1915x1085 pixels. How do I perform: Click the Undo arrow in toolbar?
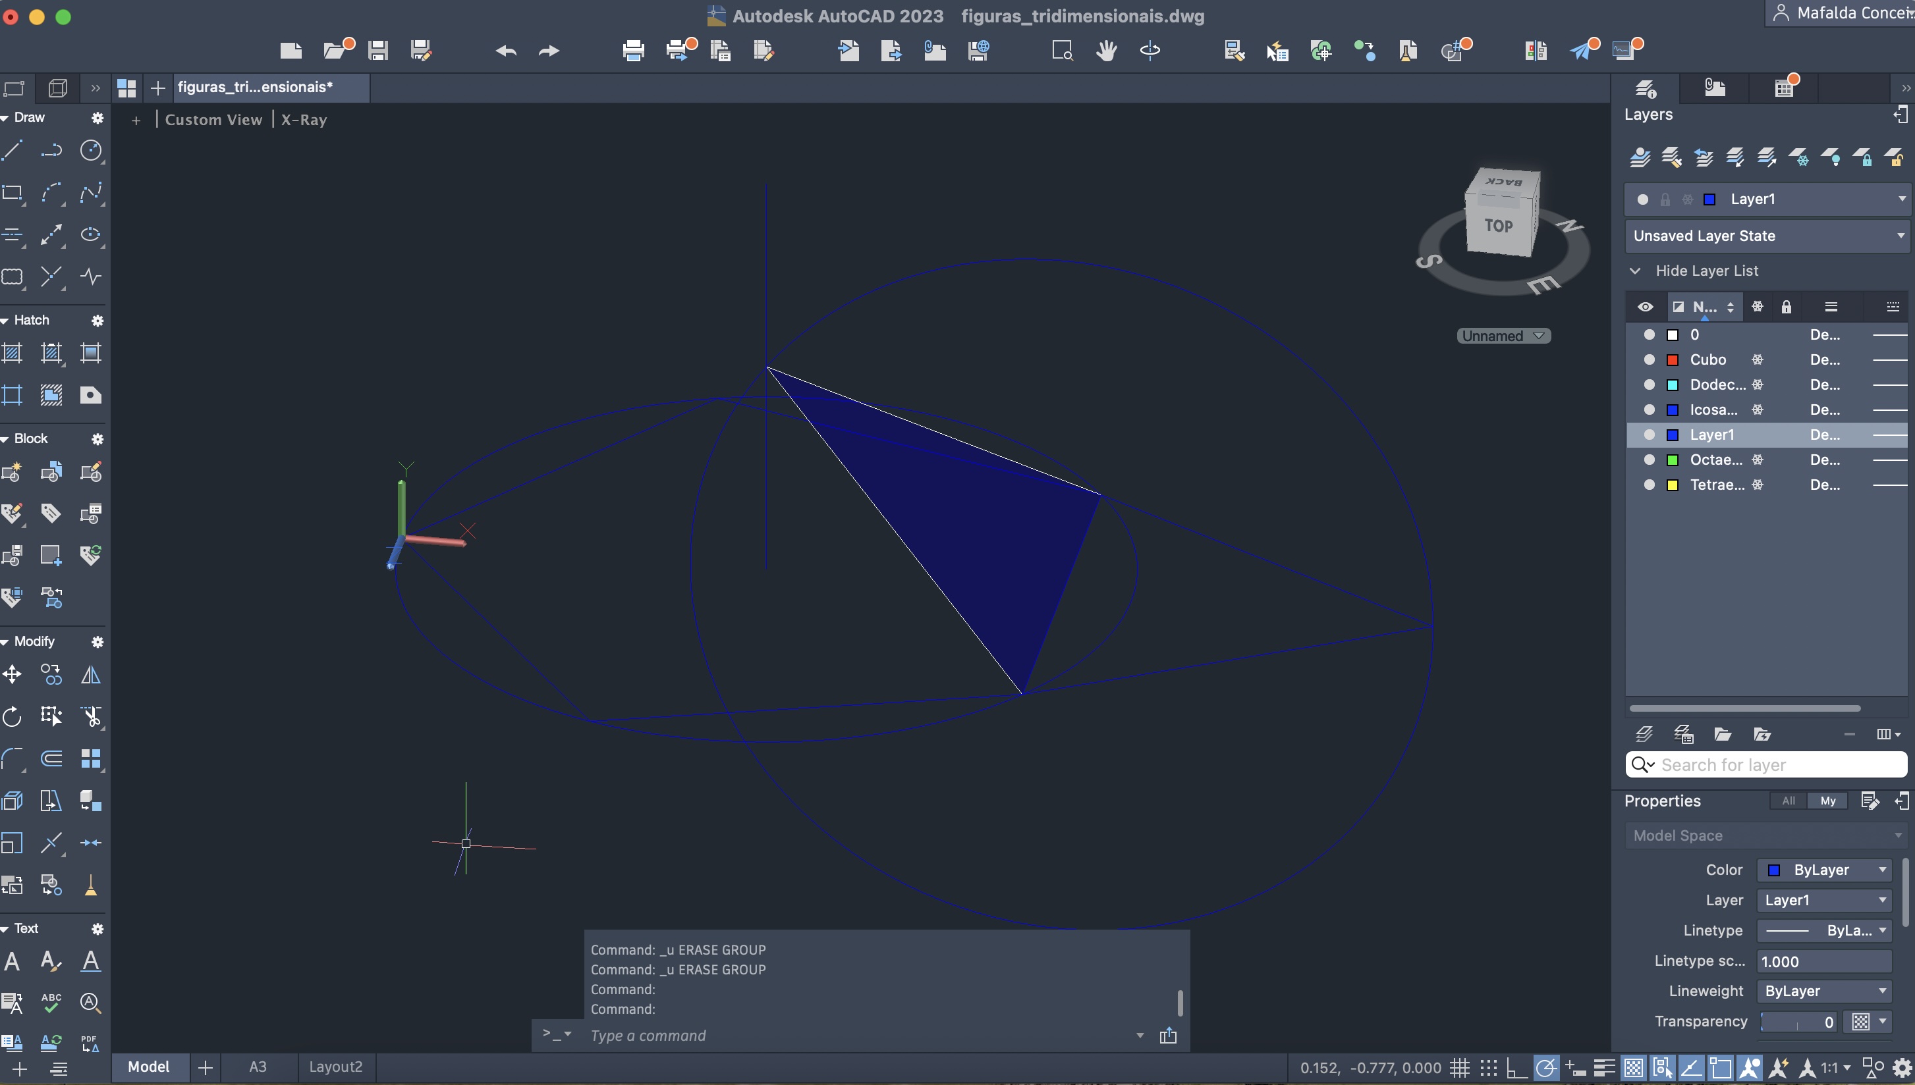[505, 51]
